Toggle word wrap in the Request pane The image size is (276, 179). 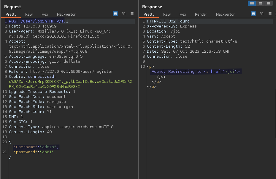[x=115, y=14]
